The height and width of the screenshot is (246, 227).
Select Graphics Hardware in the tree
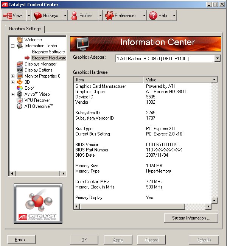(x=49, y=58)
